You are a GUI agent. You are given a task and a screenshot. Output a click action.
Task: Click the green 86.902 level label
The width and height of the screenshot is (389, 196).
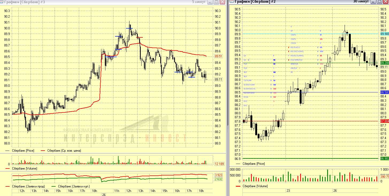384,159
